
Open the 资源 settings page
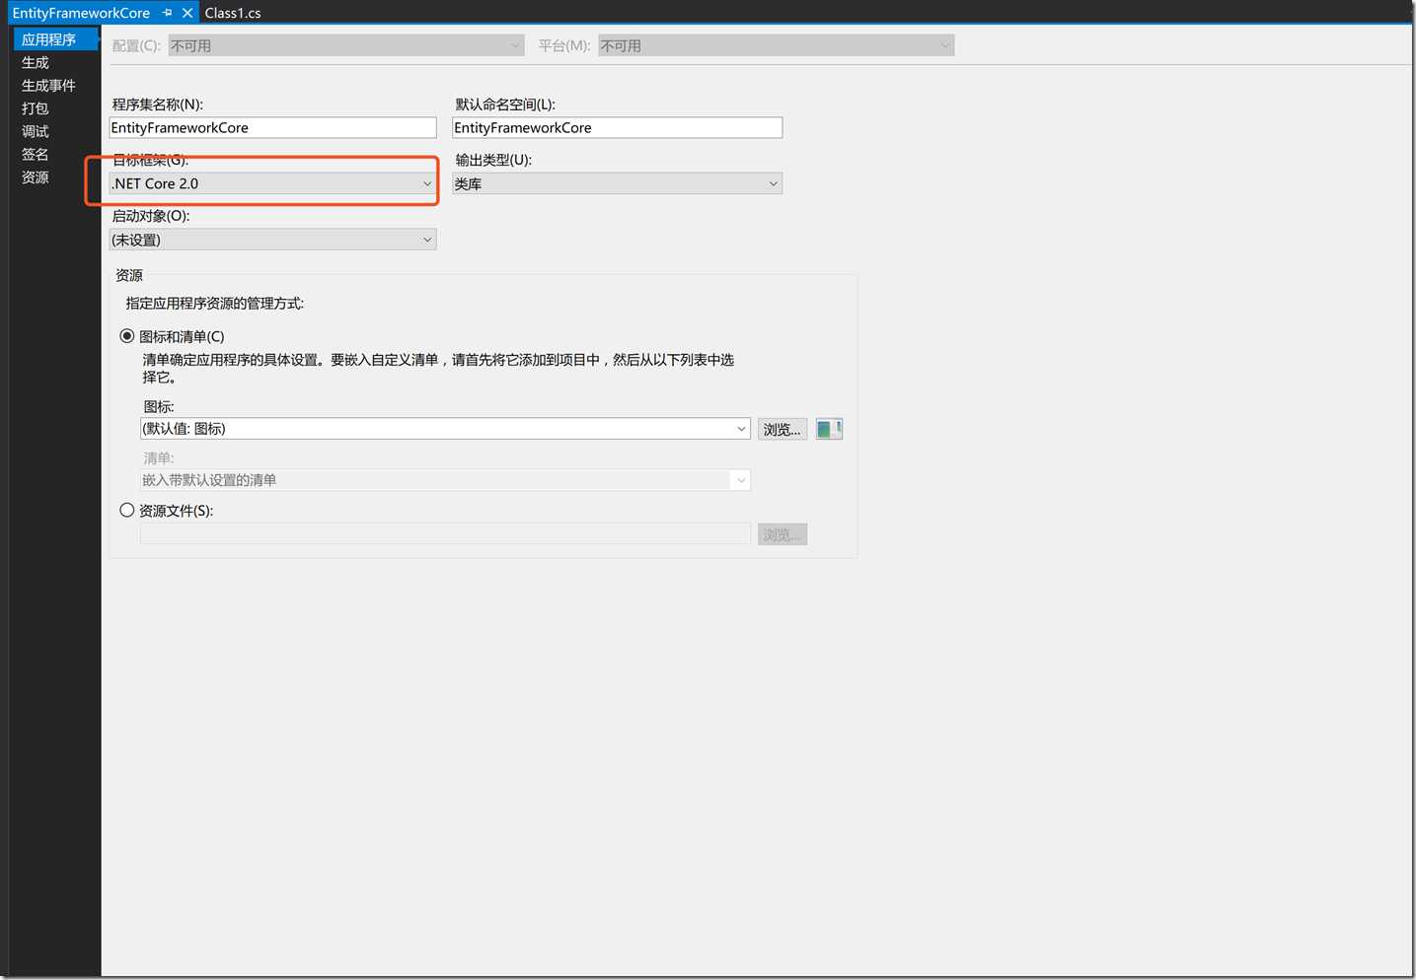click(x=36, y=177)
